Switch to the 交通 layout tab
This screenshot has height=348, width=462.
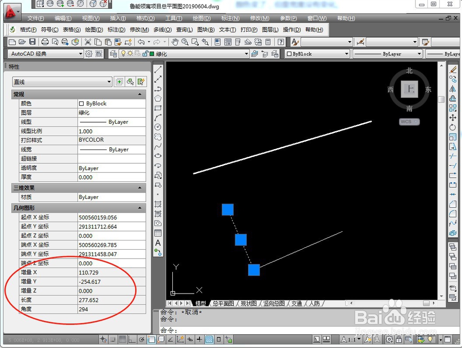click(297, 303)
